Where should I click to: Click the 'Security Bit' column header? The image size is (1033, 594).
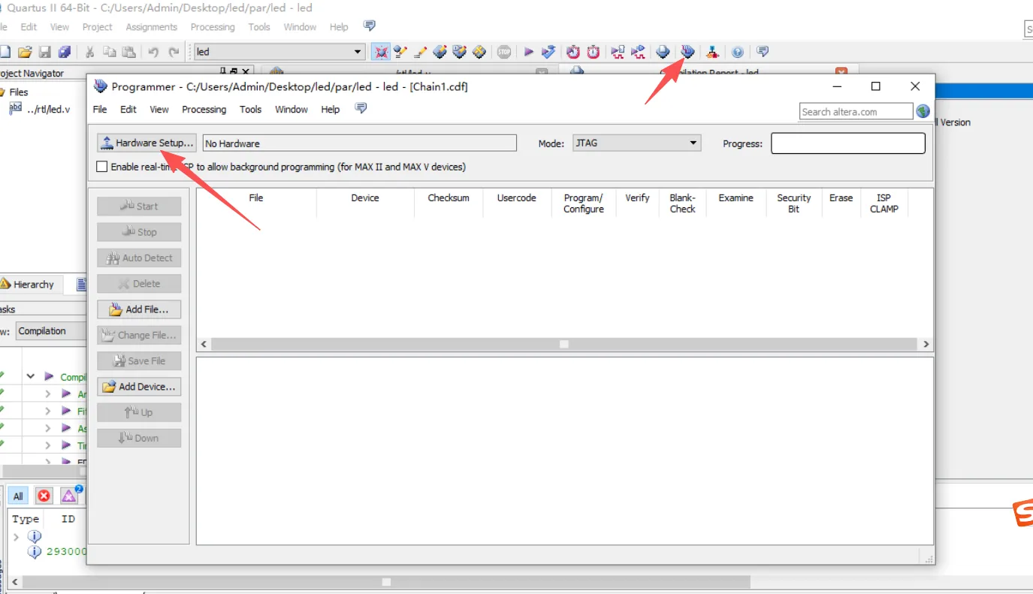tap(794, 204)
